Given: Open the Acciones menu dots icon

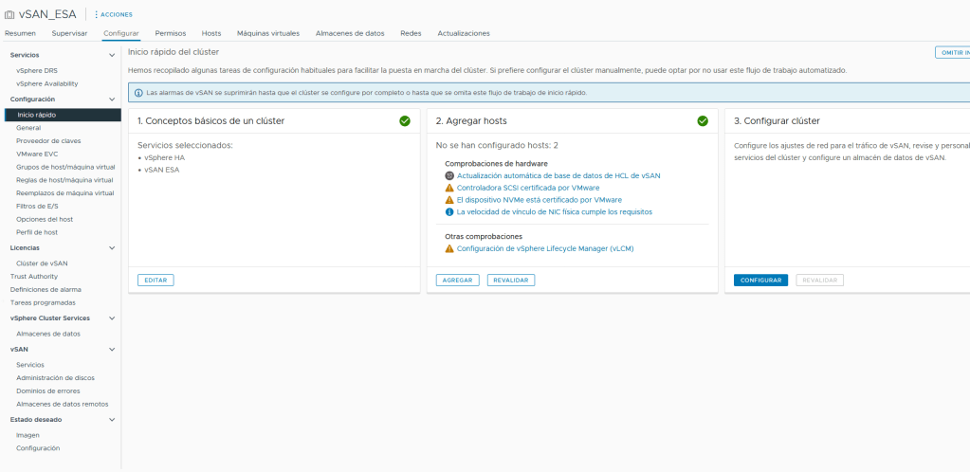Looking at the screenshot, I should coord(96,14).
